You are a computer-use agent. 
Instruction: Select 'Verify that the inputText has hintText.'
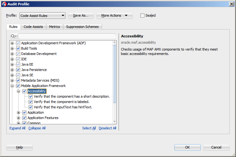tap(63, 107)
